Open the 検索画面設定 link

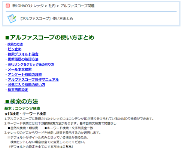tap(18, 90)
